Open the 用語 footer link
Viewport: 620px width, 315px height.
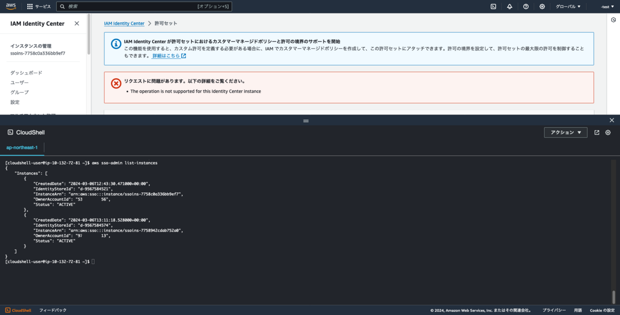(x=578, y=310)
